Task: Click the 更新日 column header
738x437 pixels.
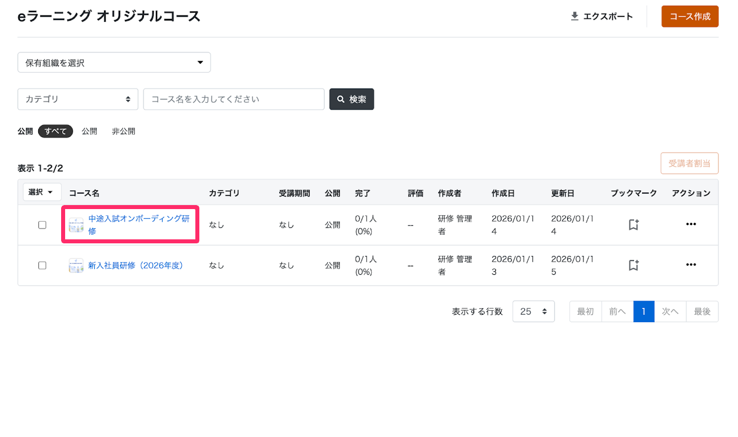Action: point(563,193)
